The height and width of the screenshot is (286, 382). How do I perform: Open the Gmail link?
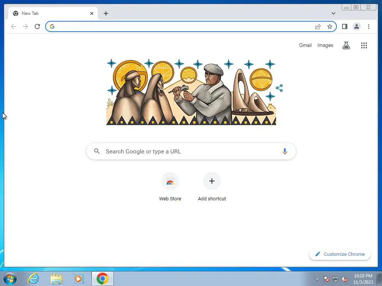click(x=305, y=45)
